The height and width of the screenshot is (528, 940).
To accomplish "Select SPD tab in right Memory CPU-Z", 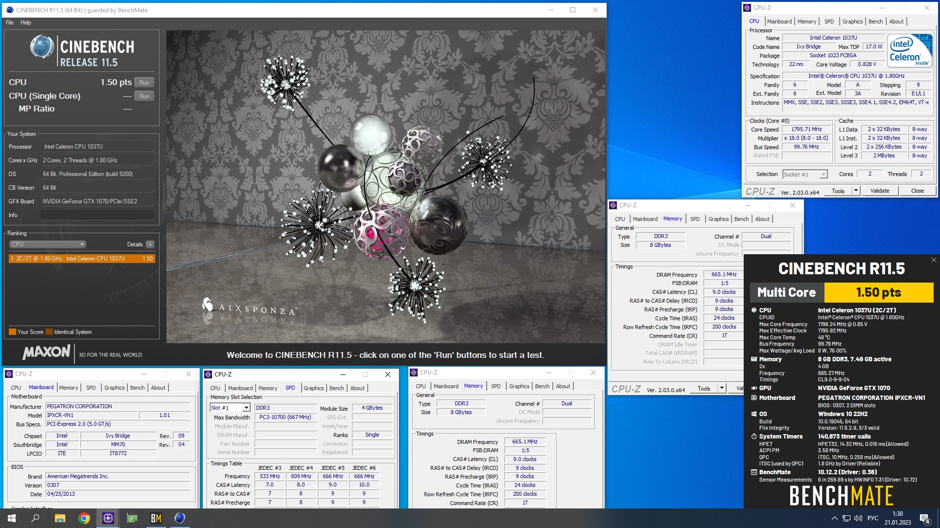I will point(695,219).
